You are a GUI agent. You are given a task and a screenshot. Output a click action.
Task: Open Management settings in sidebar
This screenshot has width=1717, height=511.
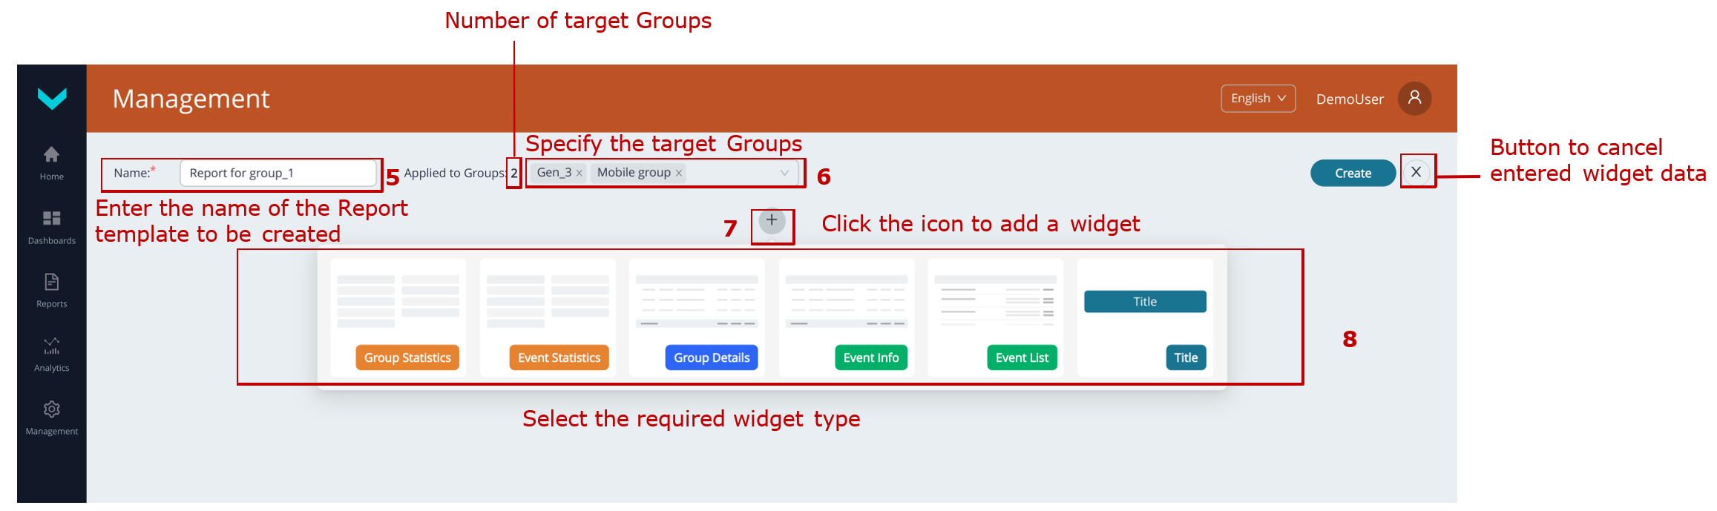pos(51,418)
